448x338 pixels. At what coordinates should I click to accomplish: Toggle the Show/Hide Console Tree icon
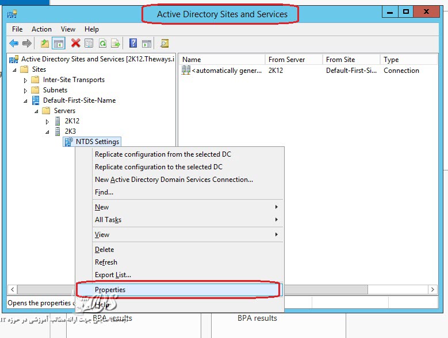pos(59,44)
